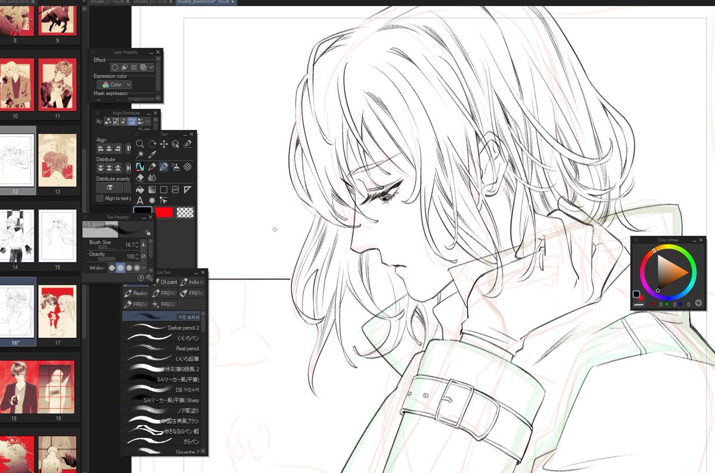Open sub tool detail wrench icon
715x473 pixels.
pos(149,278)
